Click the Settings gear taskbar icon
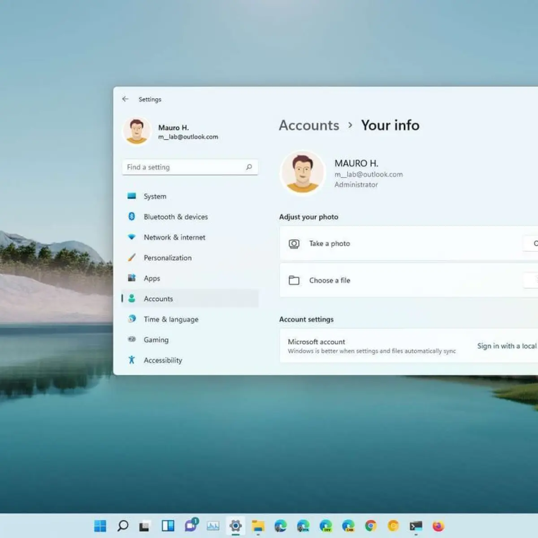 pos(235,525)
